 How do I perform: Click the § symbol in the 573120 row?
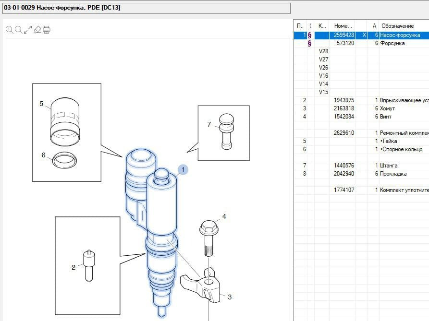[309, 43]
